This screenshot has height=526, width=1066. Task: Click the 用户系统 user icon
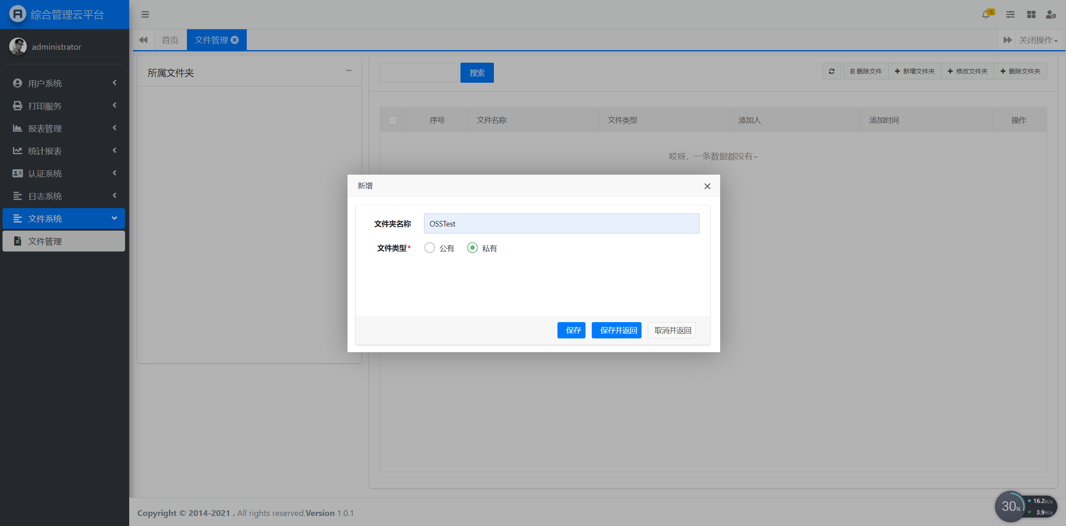pyautogui.click(x=18, y=83)
